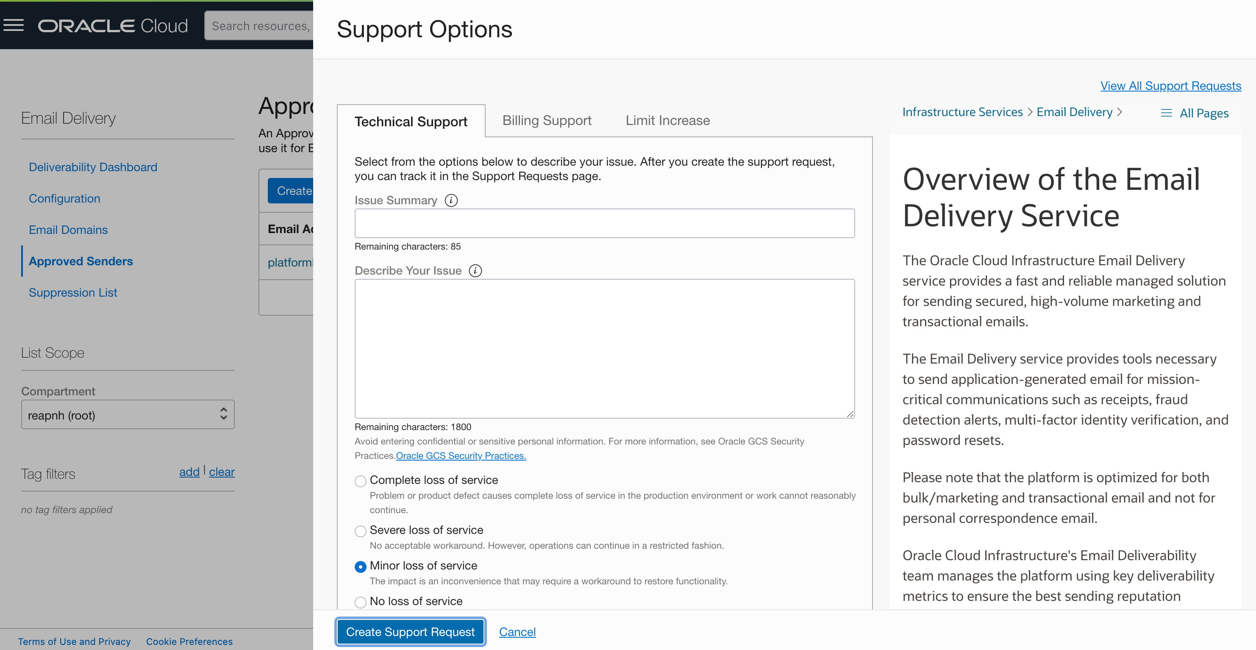The width and height of the screenshot is (1256, 650).
Task: Open View All Support Requests
Action: coord(1171,85)
